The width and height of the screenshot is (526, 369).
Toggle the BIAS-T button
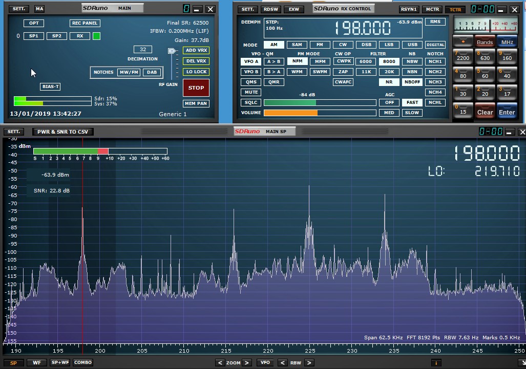tap(51, 86)
